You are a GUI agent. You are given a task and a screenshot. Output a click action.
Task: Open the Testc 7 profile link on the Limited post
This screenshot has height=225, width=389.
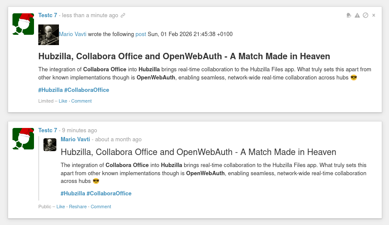[x=48, y=15]
